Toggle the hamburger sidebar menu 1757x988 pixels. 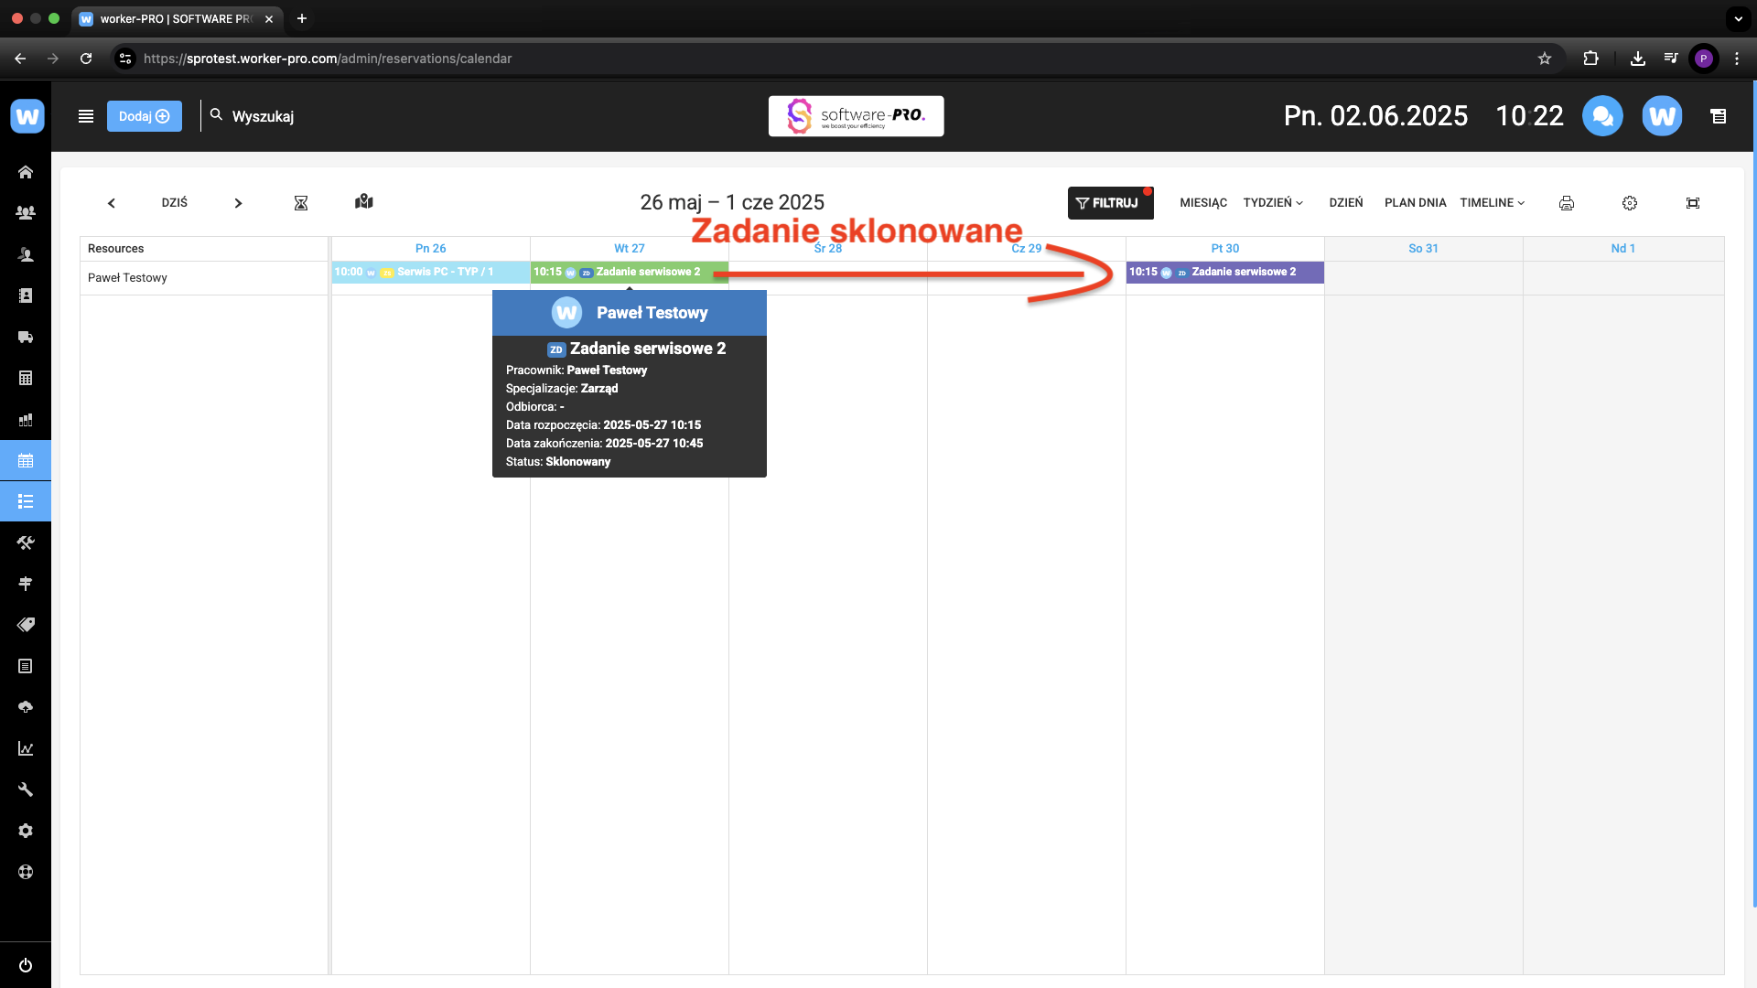[86, 116]
